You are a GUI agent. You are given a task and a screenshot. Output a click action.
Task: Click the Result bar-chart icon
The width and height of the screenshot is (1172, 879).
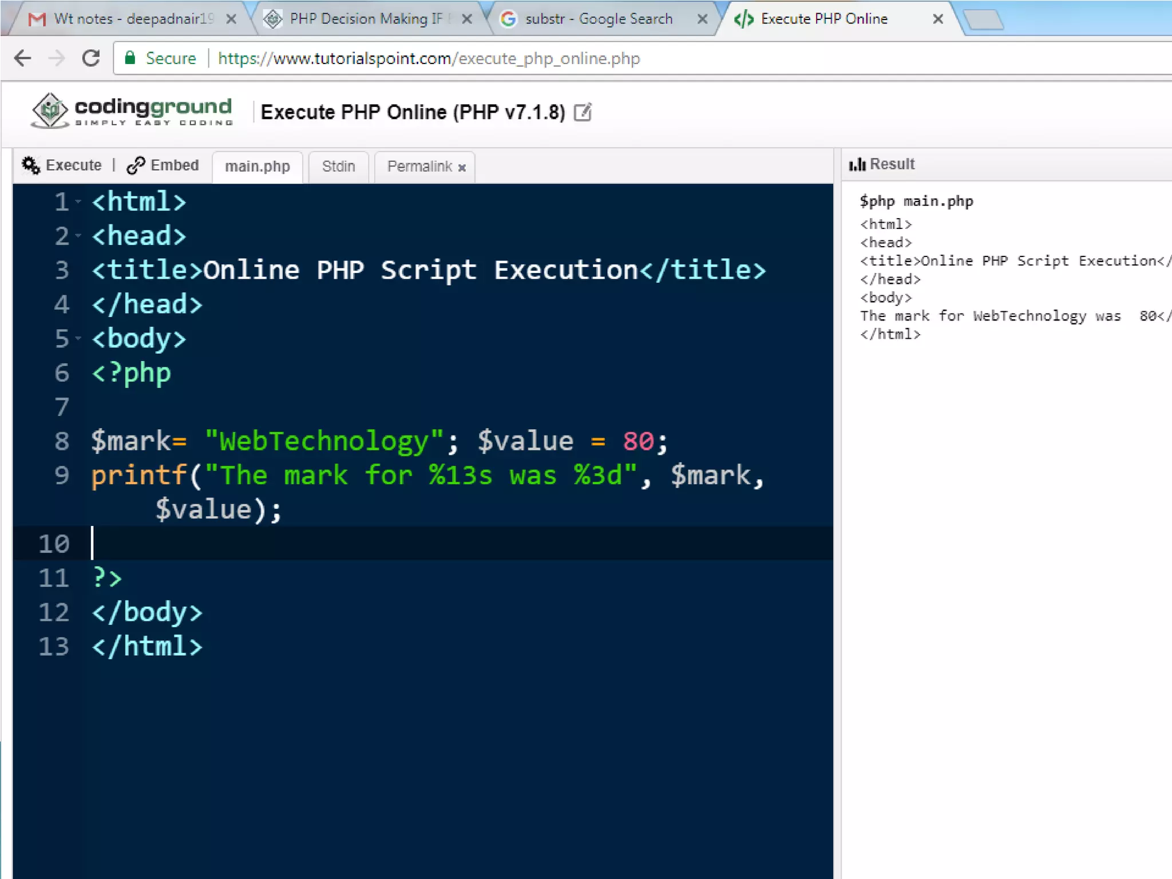click(x=857, y=165)
